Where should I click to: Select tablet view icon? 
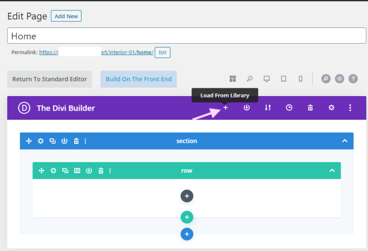[x=284, y=79]
